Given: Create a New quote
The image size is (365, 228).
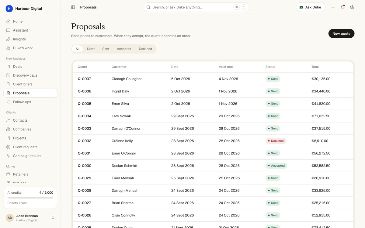Looking at the screenshot, I should click(341, 33).
